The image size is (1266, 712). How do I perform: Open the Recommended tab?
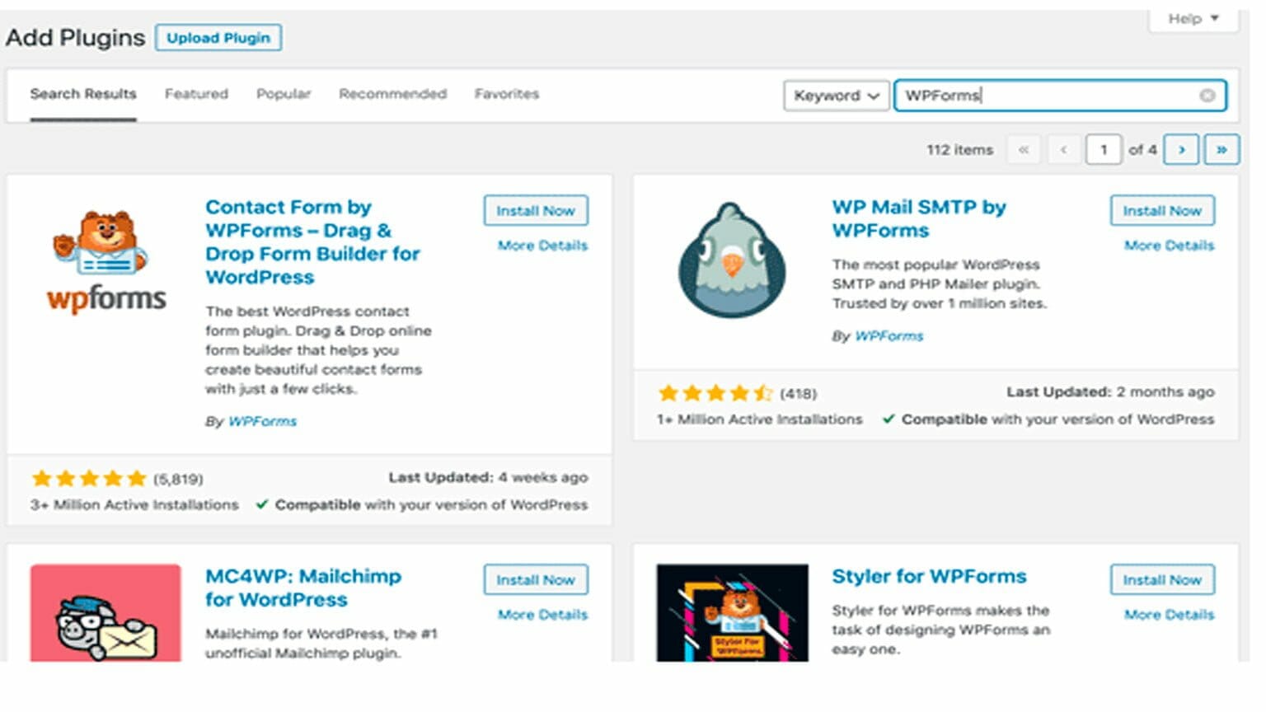(392, 94)
